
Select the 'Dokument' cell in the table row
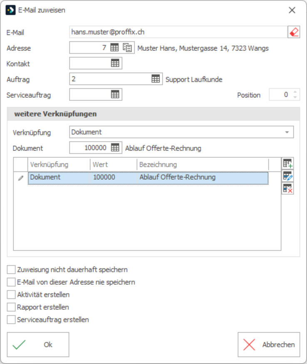(x=59, y=178)
